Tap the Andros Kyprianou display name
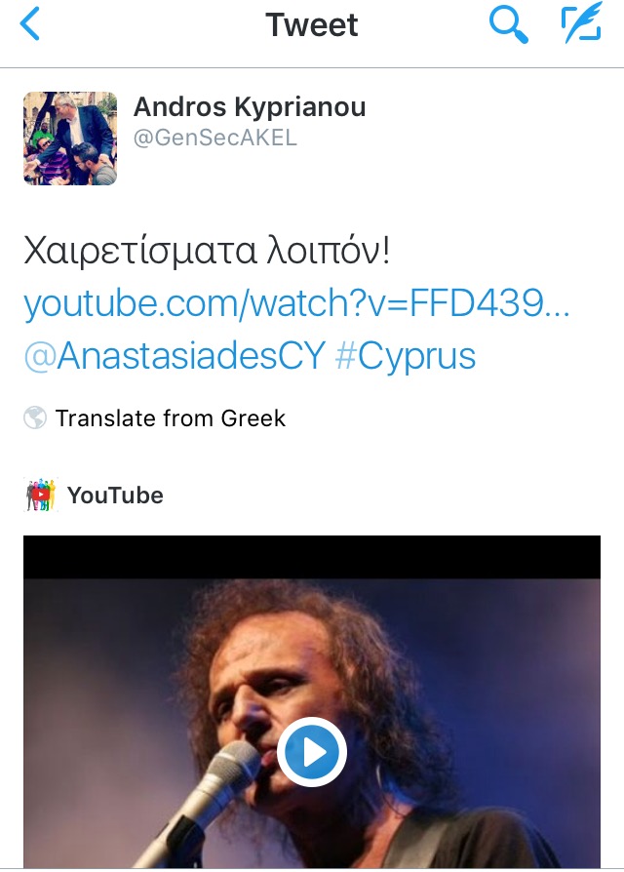 pyautogui.click(x=250, y=106)
